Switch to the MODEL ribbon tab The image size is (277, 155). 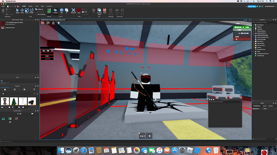click(x=31, y=6)
